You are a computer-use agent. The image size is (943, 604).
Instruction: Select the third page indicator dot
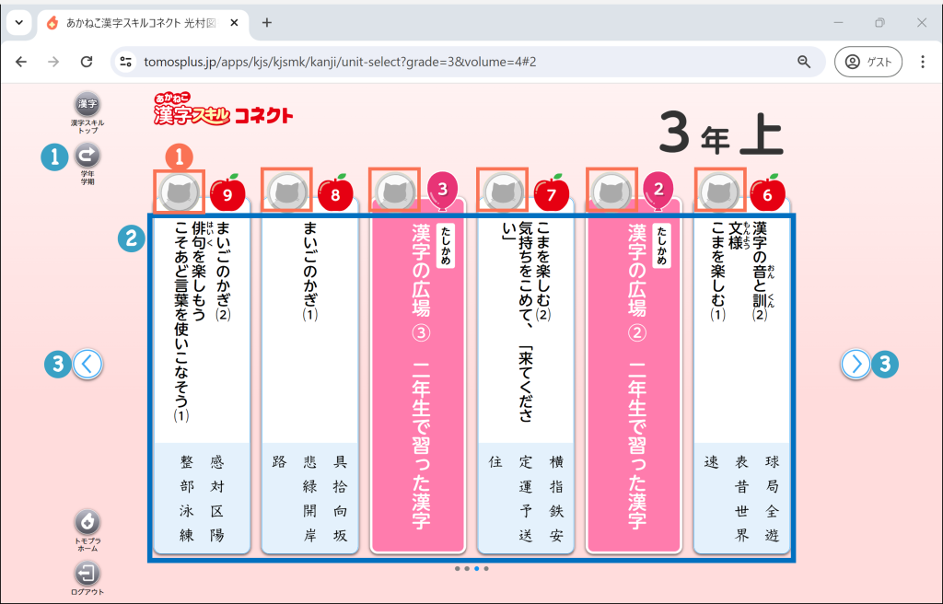(x=477, y=568)
